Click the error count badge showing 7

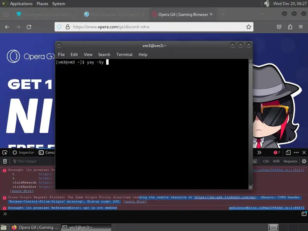point(277,152)
